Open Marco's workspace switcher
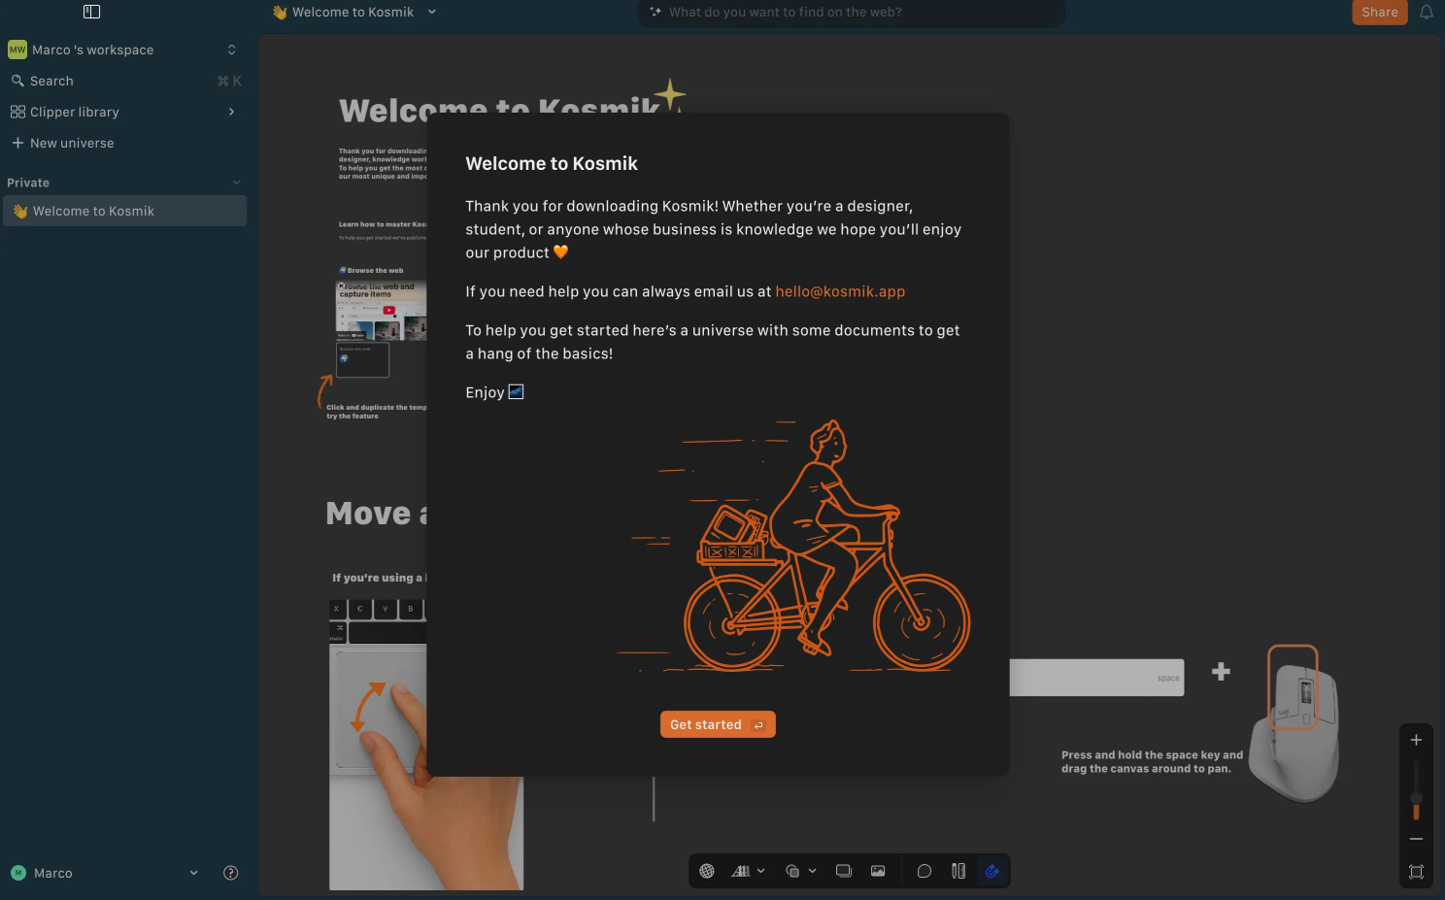Screen dimensions: 1445x900 click(123, 50)
